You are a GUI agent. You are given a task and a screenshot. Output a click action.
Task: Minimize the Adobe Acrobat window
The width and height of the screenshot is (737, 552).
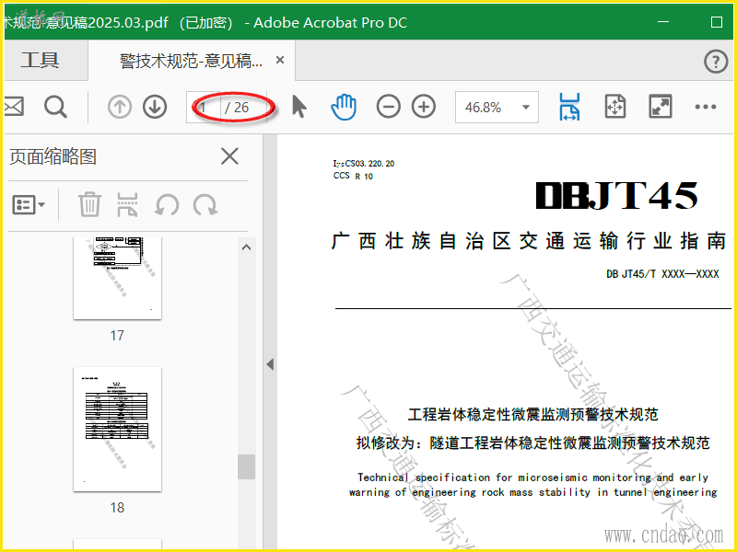[x=663, y=22]
